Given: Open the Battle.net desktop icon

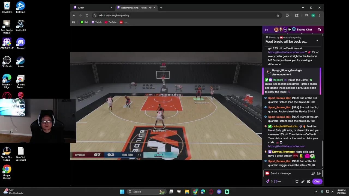Looking at the screenshot, I should click(x=21, y=8).
